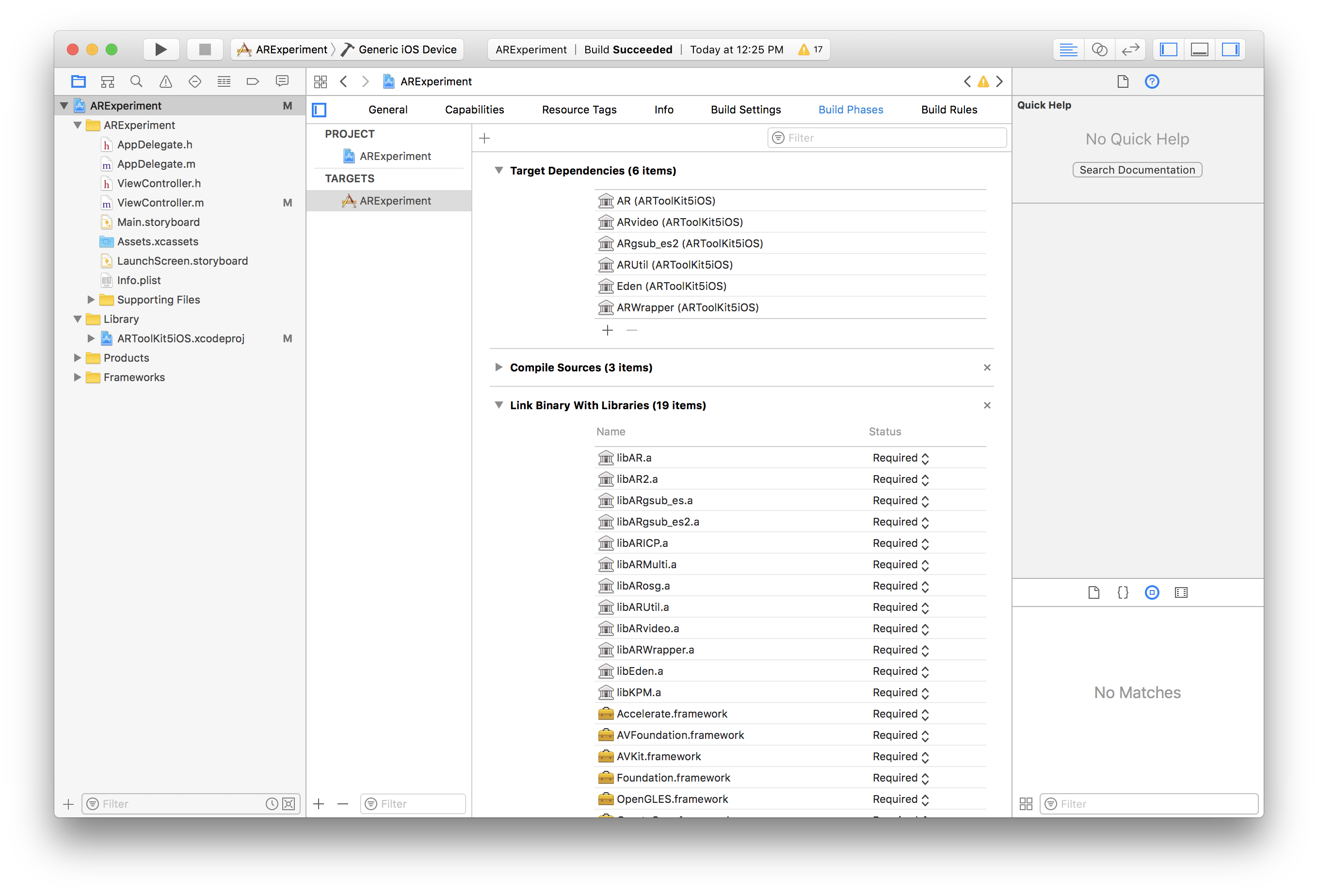The image size is (1318, 895).
Task: Click the Run (play) button
Action: click(x=161, y=49)
